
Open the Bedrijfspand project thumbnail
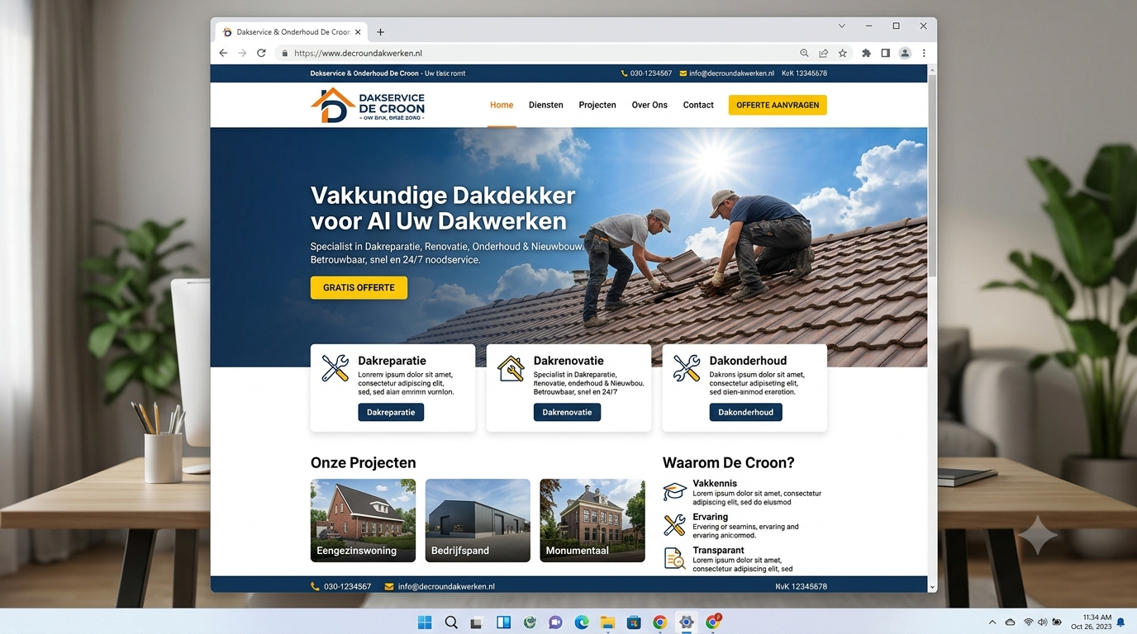[478, 520]
